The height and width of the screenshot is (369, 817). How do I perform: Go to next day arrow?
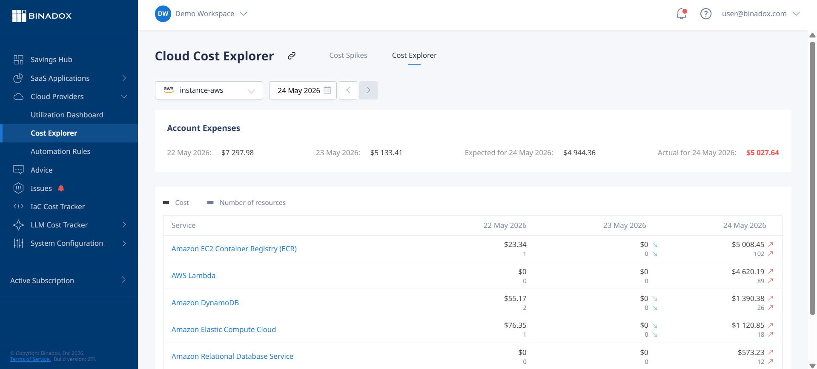pos(368,90)
